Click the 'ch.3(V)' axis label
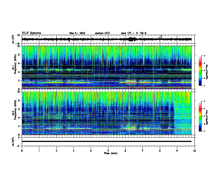Viewport: 219px width, 169px height. pyautogui.click(x=13, y=142)
